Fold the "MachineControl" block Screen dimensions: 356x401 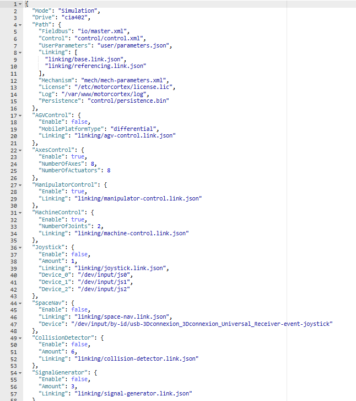point(20,212)
